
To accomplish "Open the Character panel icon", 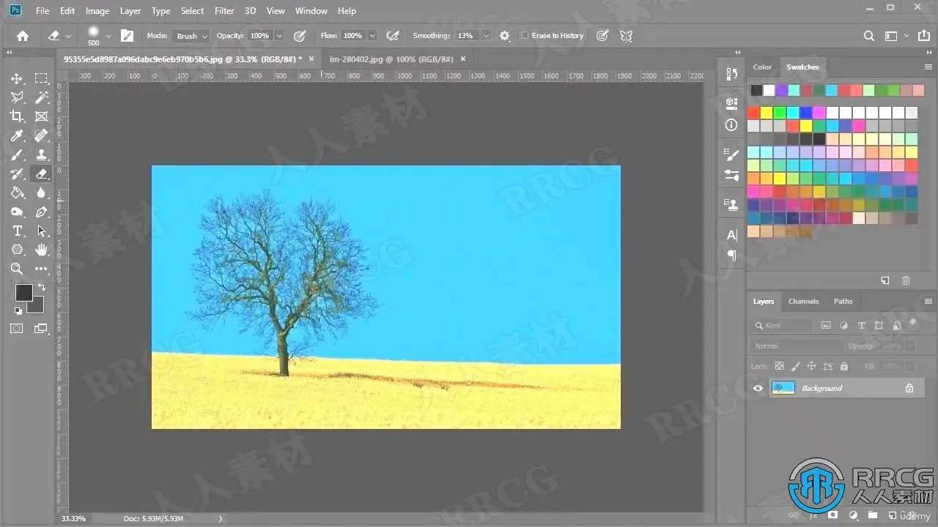I will point(731,236).
